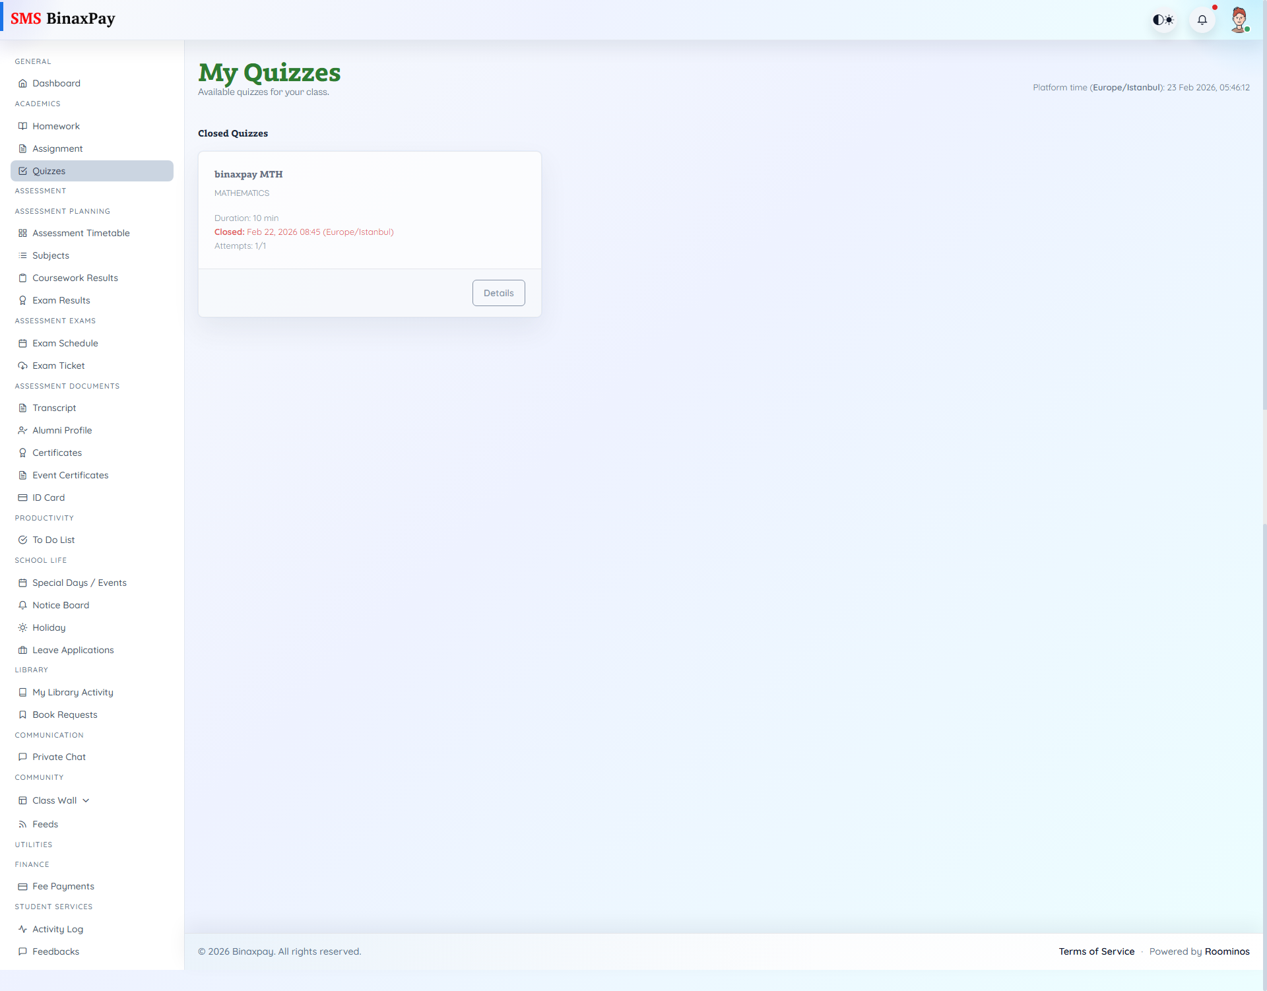The width and height of the screenshot is (1267, 991).
Task: Toggle dark mode in the top bar
Action: [x=1163, y=20]
